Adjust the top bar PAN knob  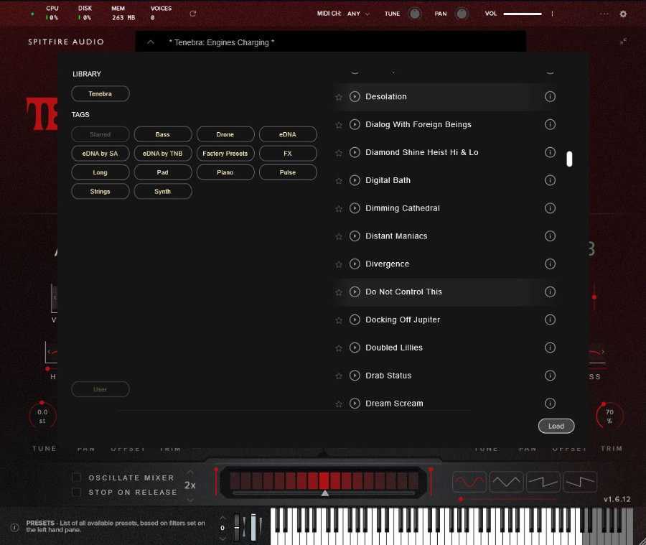click(x=462, y=14)
